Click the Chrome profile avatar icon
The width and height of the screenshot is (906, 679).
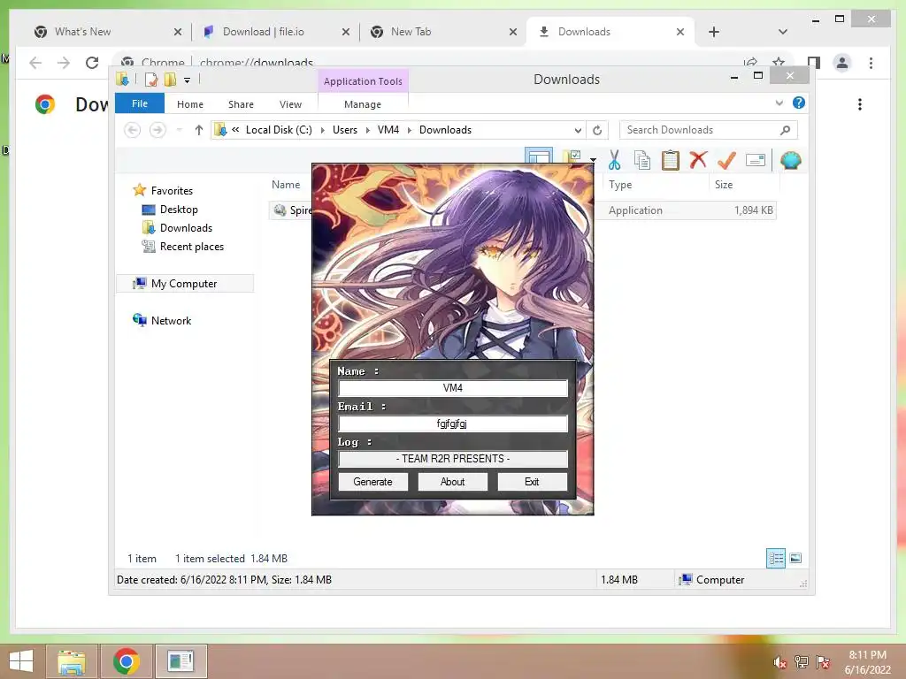click(x=842, y=63)
